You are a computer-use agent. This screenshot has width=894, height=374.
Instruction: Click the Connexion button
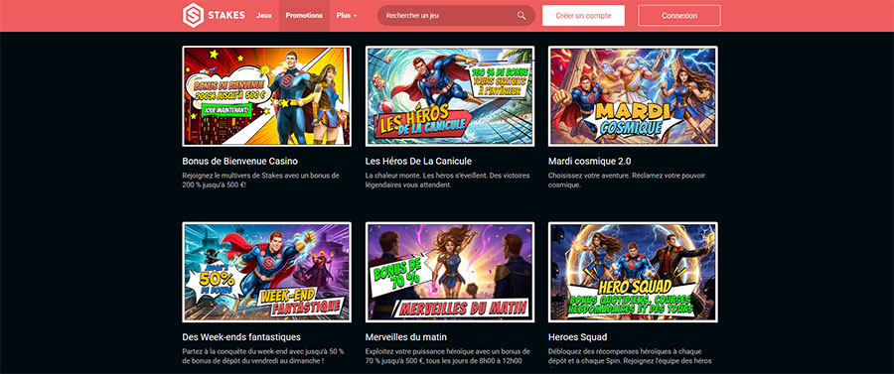[679, 16]
